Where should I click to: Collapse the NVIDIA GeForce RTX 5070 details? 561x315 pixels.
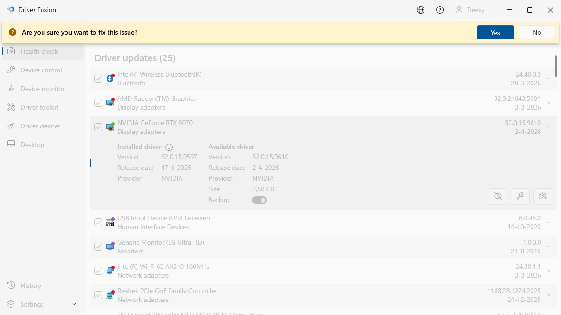pos(549,127)
